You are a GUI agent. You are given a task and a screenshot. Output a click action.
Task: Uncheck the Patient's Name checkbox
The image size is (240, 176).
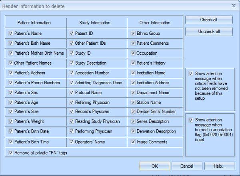pyautogui.click(x=10, y=34)
